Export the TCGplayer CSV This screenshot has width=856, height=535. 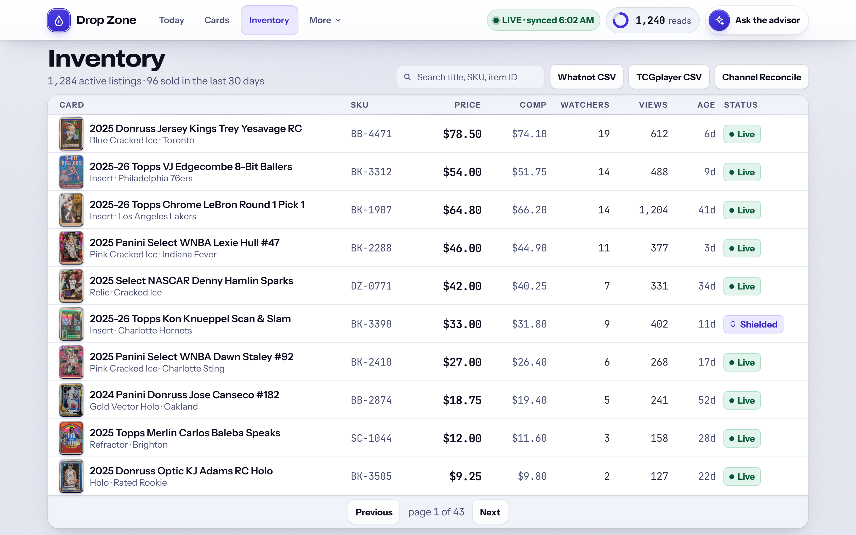pyautogui.click(x=668, y=77)
